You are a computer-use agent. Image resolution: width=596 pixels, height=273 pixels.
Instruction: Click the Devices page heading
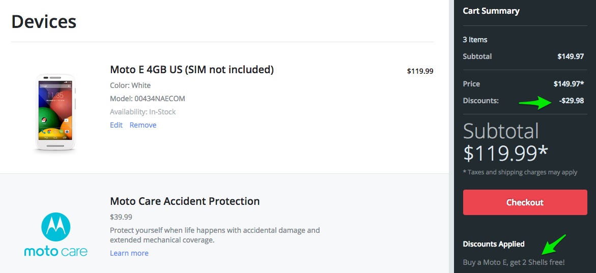(x=44, y=21)
